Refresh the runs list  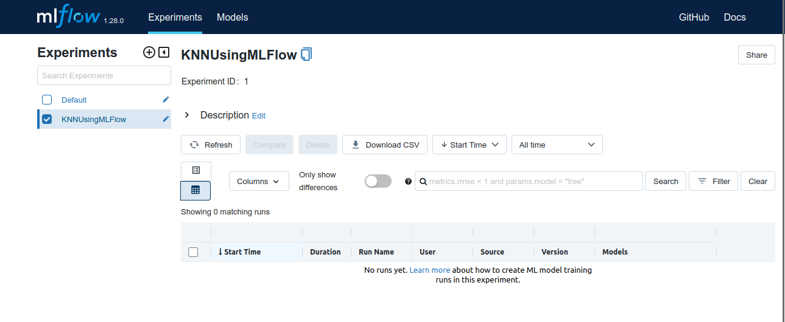(x=211, y=145)
